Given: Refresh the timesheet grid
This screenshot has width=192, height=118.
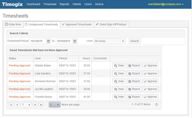Looking at the screenshot, I should (156, 105).
